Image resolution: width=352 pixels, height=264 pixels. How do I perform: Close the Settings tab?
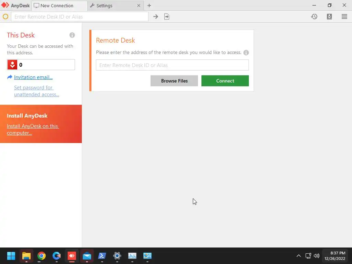pos(139,5)
